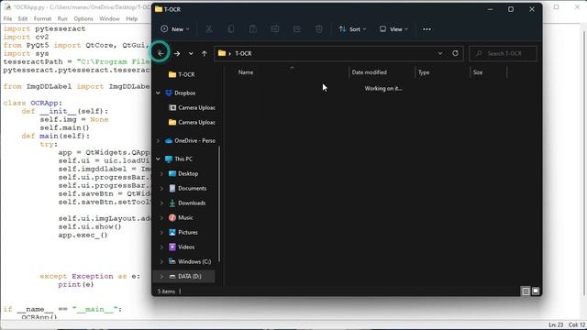Click the Search T-OCR box
The height and width of the screenshot is (330, 587).
pos(503,53)
